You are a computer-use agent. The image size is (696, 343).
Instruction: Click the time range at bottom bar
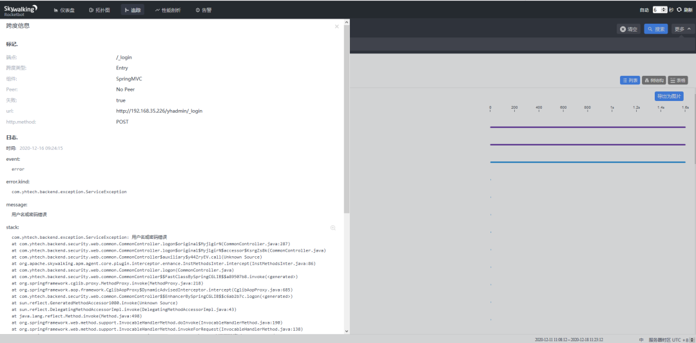[569, 339]
